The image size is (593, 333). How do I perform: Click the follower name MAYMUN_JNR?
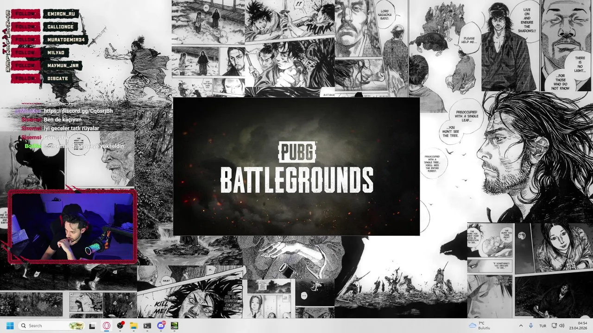[63, 66]
